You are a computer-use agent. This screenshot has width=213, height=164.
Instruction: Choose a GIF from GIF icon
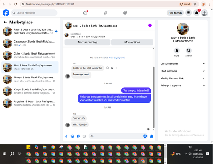[84, 136]
